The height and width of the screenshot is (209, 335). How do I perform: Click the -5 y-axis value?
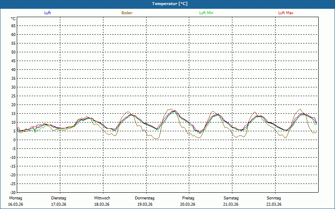[x=14, y=149]
